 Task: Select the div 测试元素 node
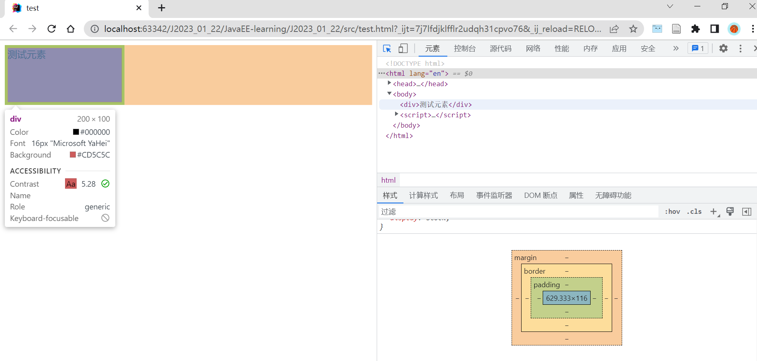[x=436, y=105]
